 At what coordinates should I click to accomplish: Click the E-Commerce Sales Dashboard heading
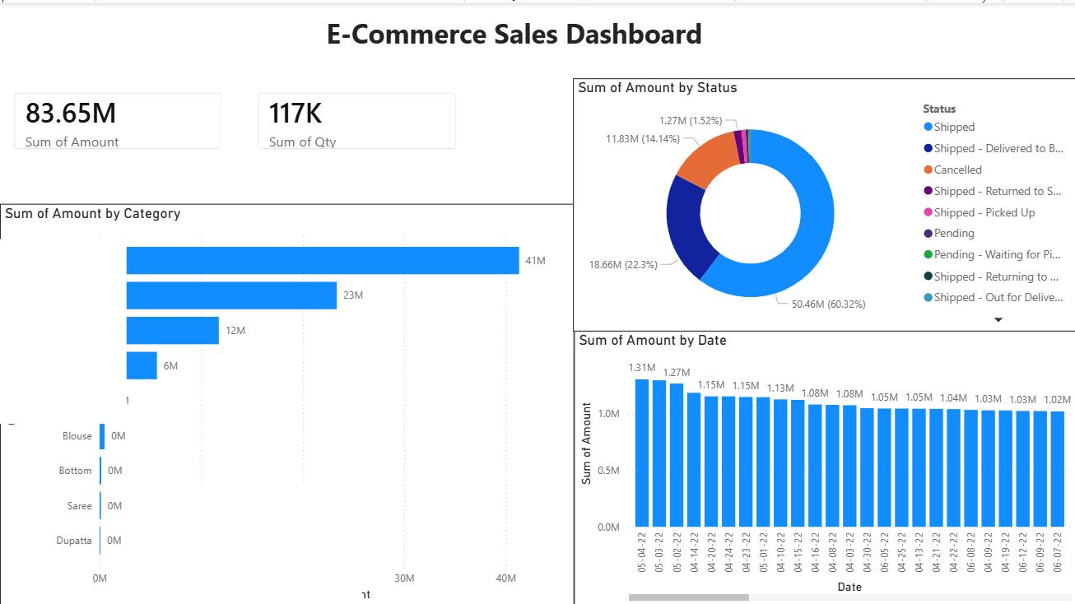click(514, 34)
